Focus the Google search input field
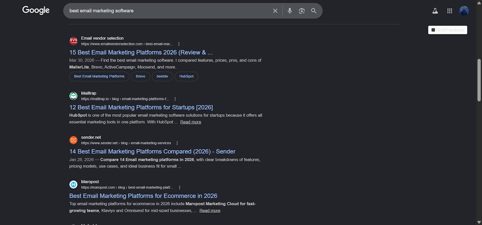The image size is (482, 225). tap(168, 11)
